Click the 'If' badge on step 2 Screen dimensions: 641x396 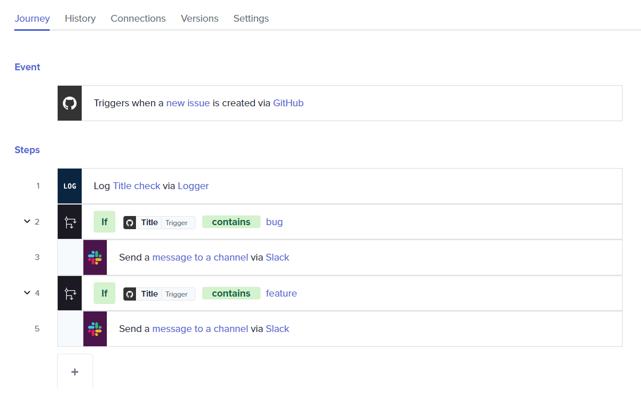[105, 222]
